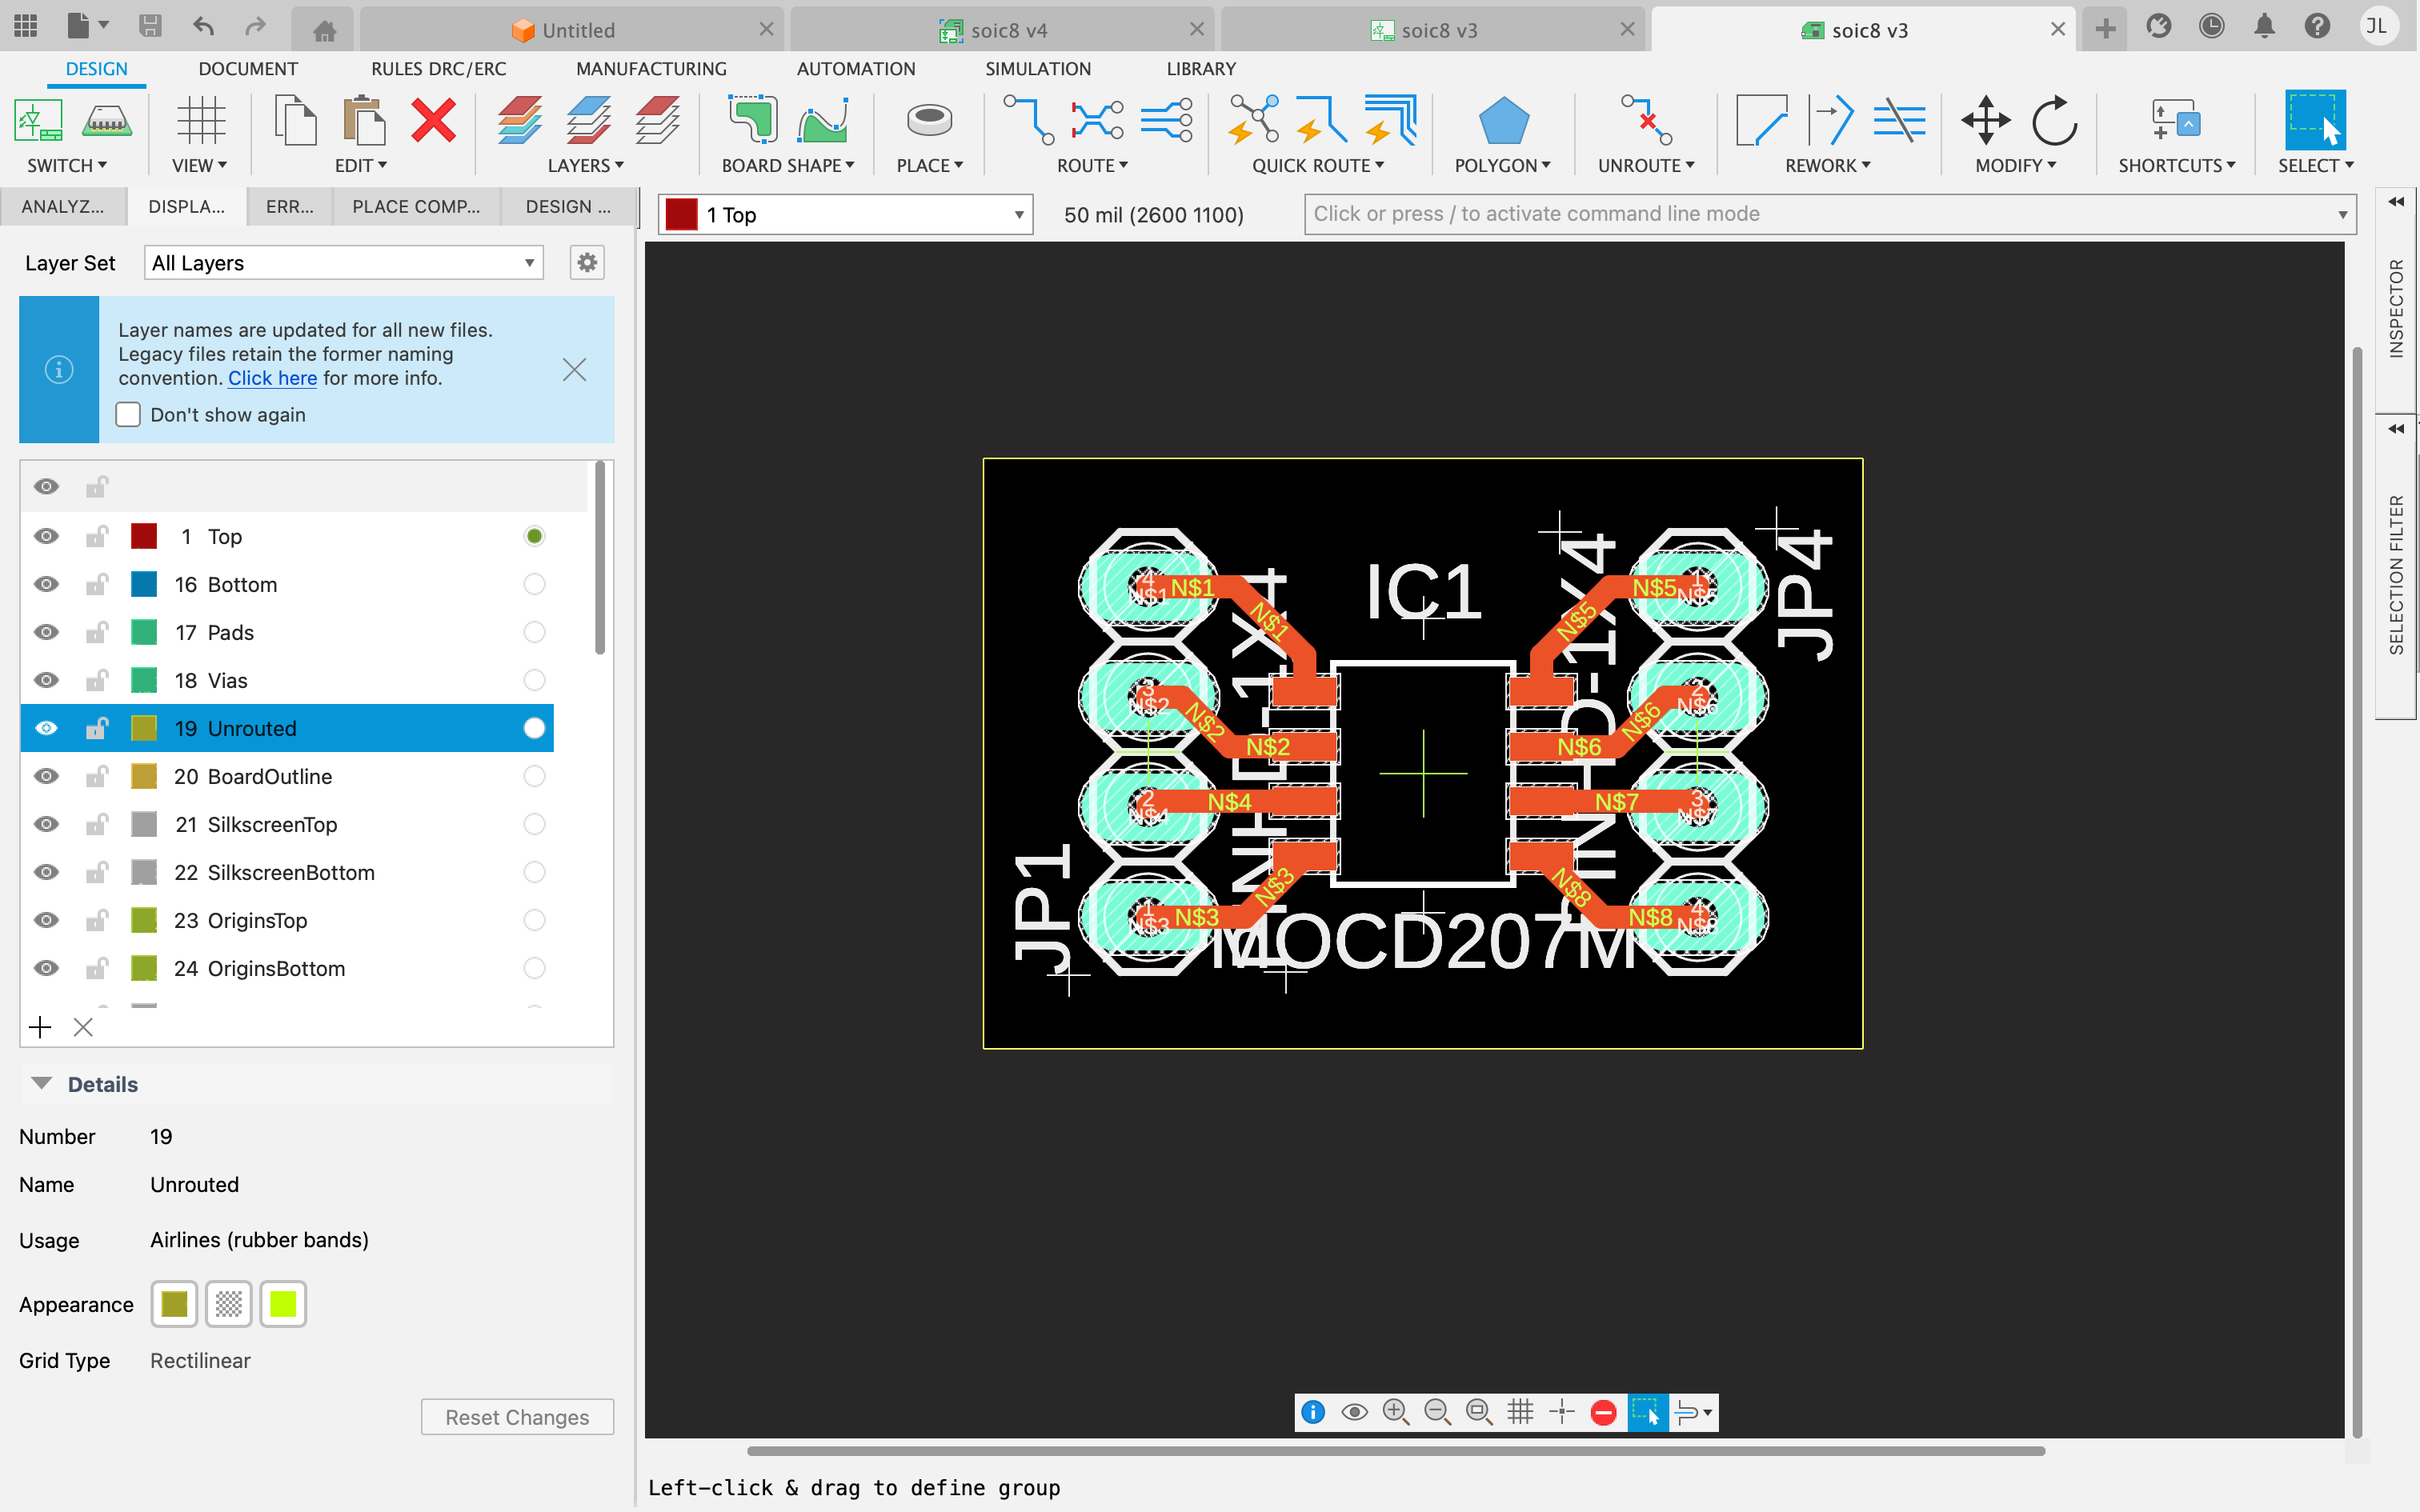Click the bright green appearance color swatch

tap(283, 1304)
